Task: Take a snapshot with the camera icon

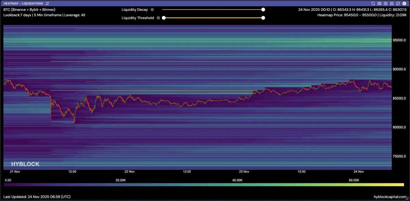Action: click(x=379, y=3)
